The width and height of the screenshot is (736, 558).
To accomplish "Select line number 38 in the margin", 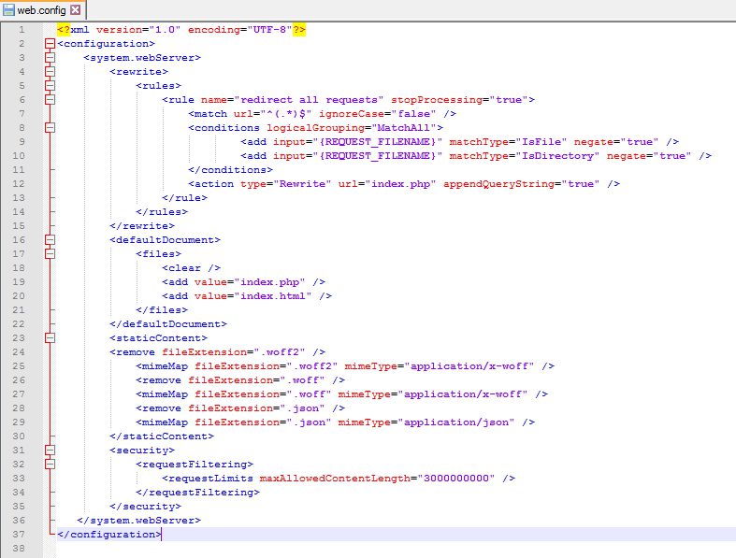I will (19, 548).
